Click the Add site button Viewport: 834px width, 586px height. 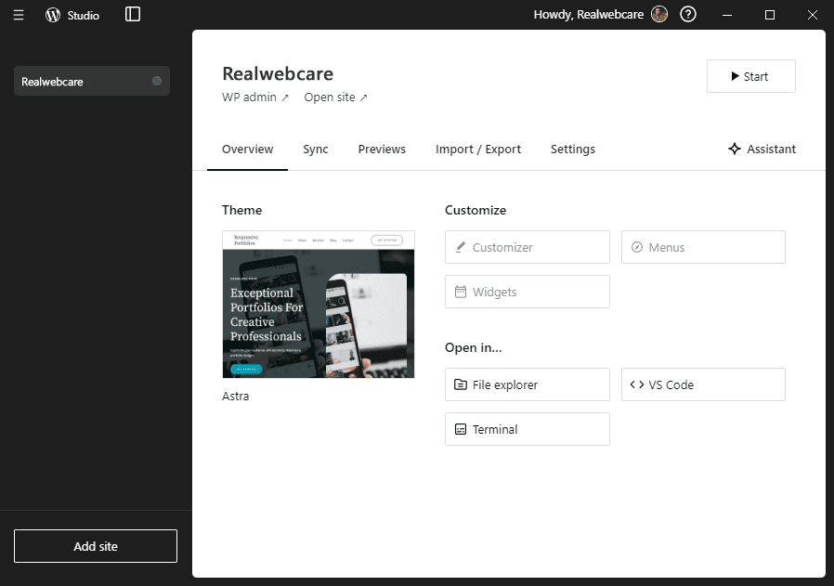coord(96,546)
